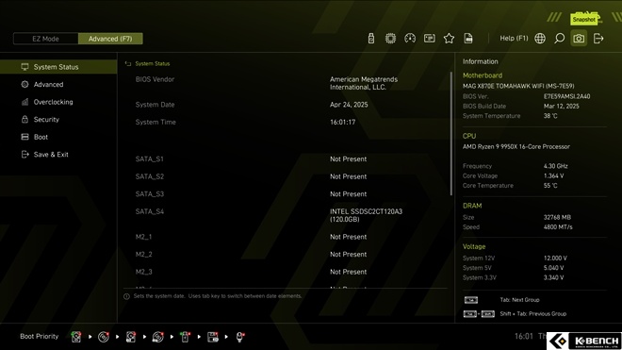
Task: Open the Save & Exit menu
Action: tap(58, 154)
